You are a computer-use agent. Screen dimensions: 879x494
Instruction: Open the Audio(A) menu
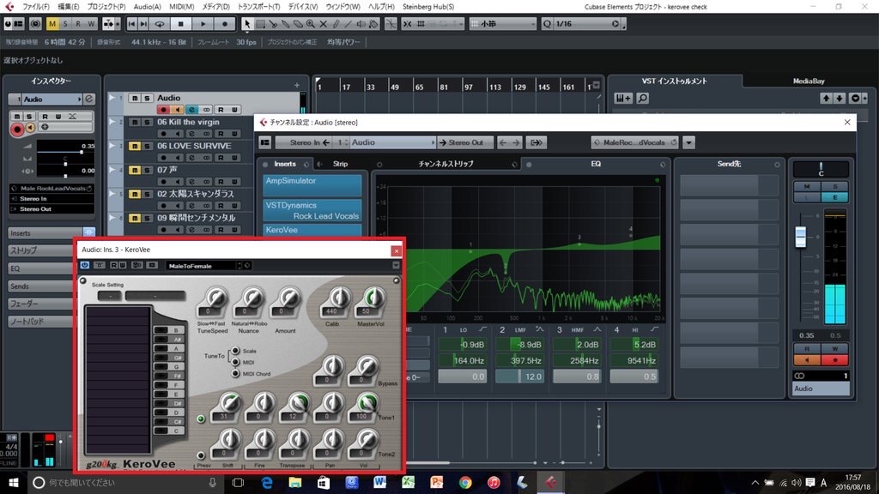(x=148, y=7)
